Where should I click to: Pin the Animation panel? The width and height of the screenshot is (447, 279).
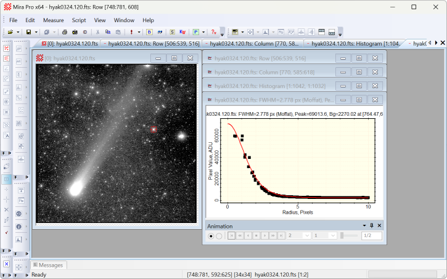371,226
